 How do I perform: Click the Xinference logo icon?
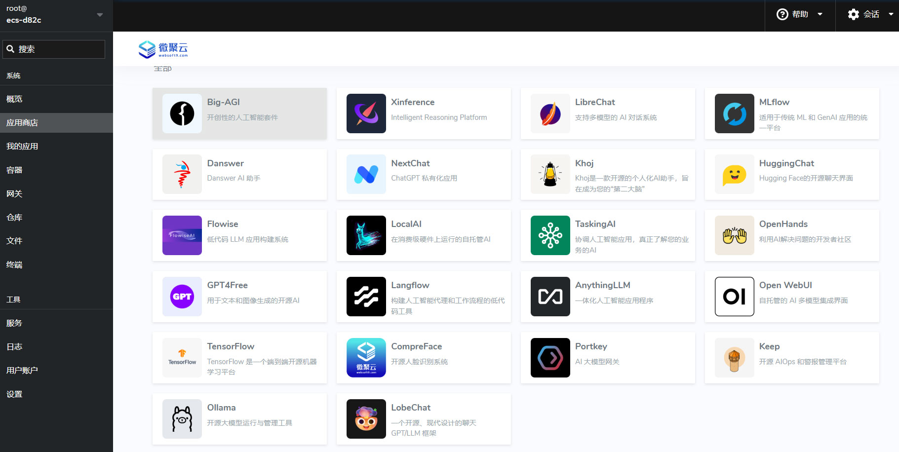point(366,113)
